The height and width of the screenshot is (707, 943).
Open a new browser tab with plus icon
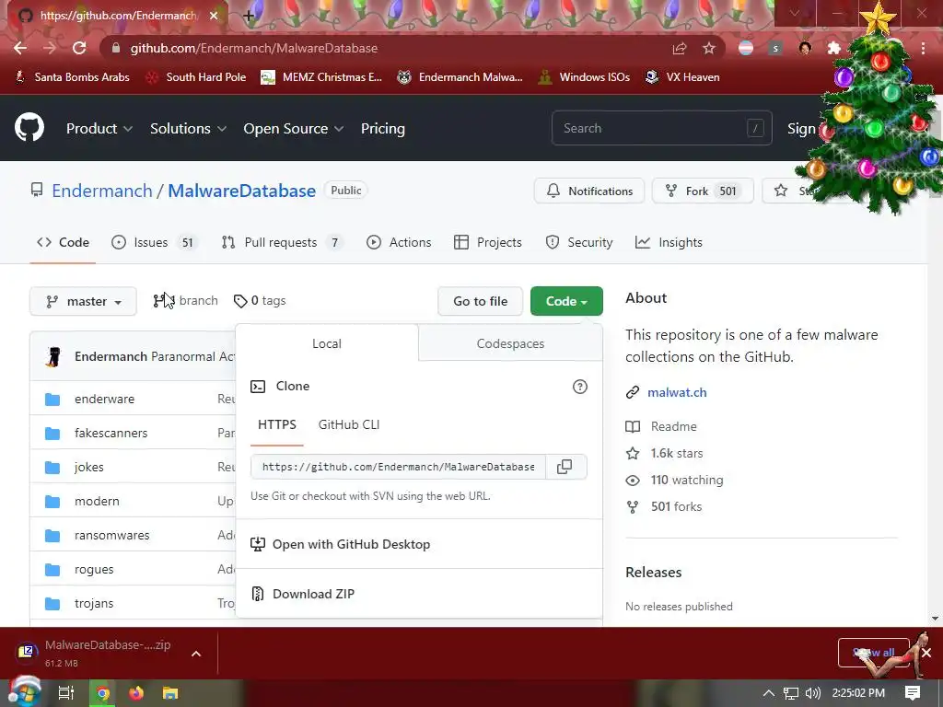pos(249,16)
